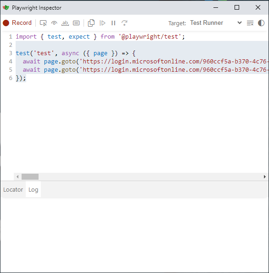This screenshot has height=273, width=269.
Task: Toggle the dark and light theme
Action: pos(261,23)
